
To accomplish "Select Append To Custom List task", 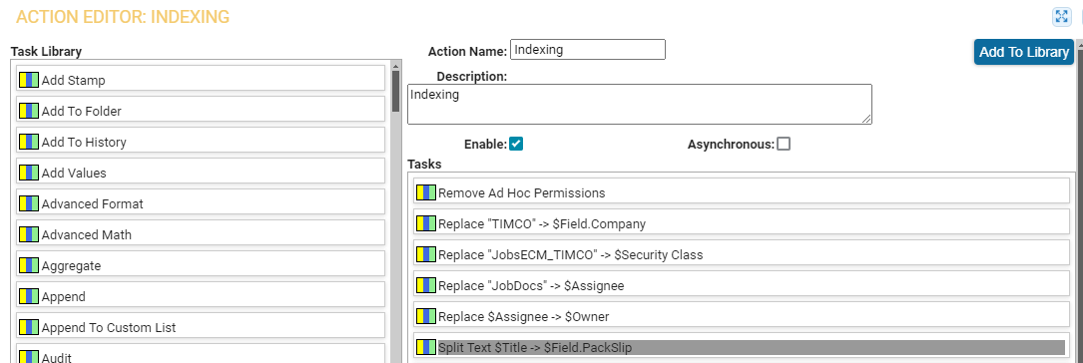I will (x=201, y=326).
